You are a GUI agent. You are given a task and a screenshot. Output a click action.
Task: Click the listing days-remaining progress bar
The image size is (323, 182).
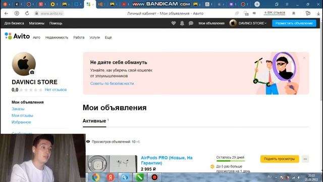click(231, 161)
